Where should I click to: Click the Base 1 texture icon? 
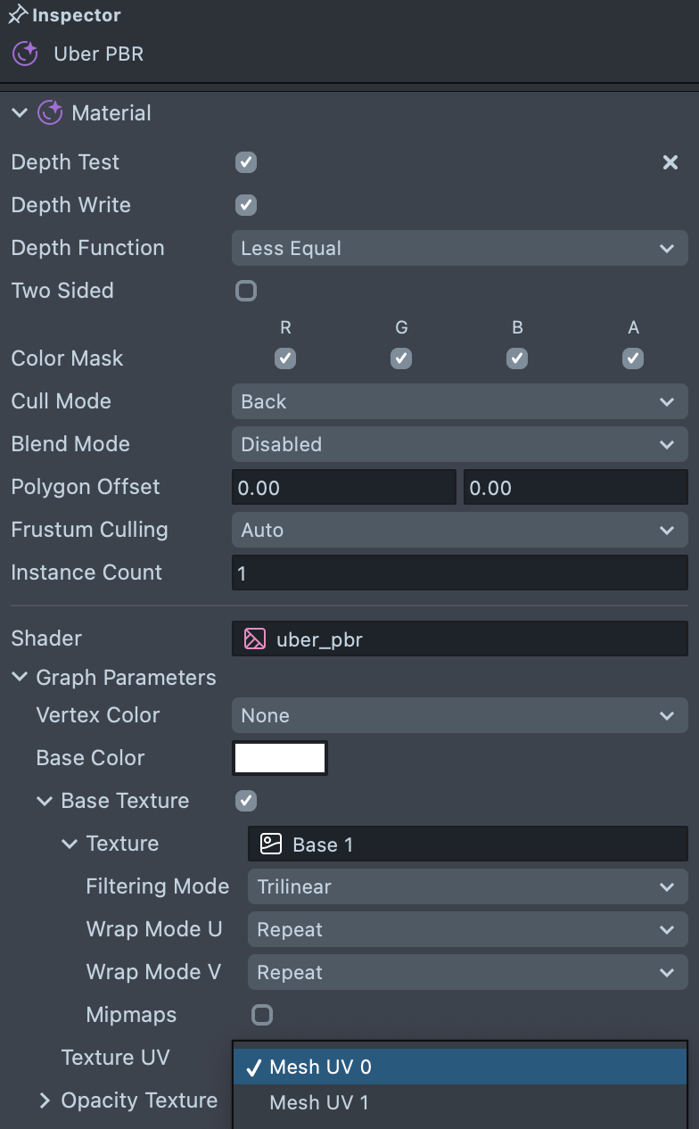coord(271,845)
